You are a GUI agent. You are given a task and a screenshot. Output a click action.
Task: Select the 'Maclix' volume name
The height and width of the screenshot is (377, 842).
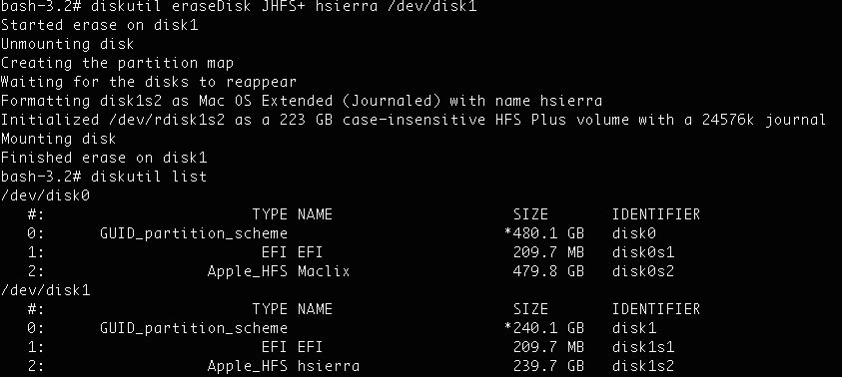[x=324, y=271]
